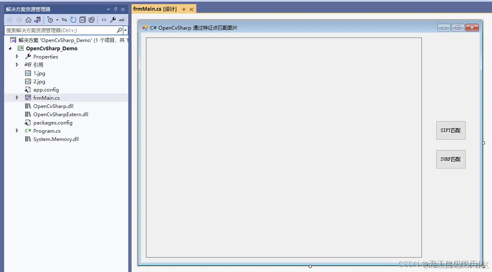Toggle the Show All Files icon

tap(92, 19)
